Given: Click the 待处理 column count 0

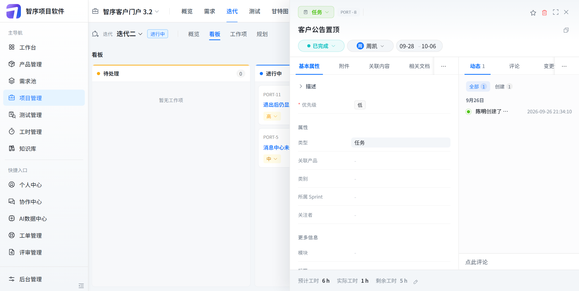Looking at the screenshot, I should [x=240, y=74].
